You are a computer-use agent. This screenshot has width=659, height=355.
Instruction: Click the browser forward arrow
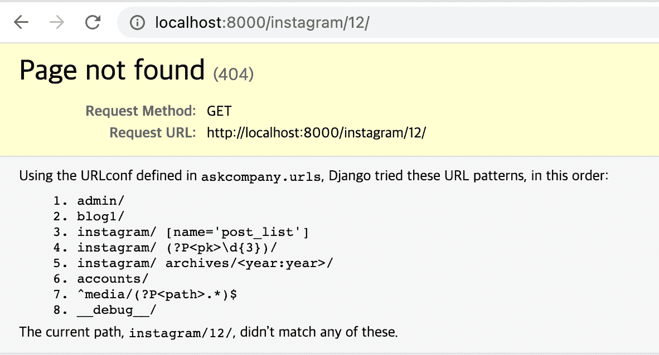(x=57, y=22)
